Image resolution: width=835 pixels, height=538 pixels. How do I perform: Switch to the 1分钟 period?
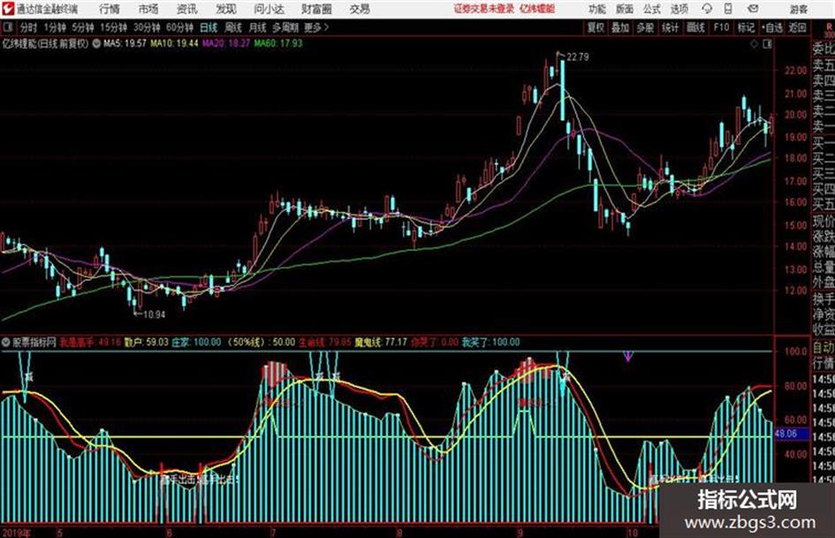(54, 27)
